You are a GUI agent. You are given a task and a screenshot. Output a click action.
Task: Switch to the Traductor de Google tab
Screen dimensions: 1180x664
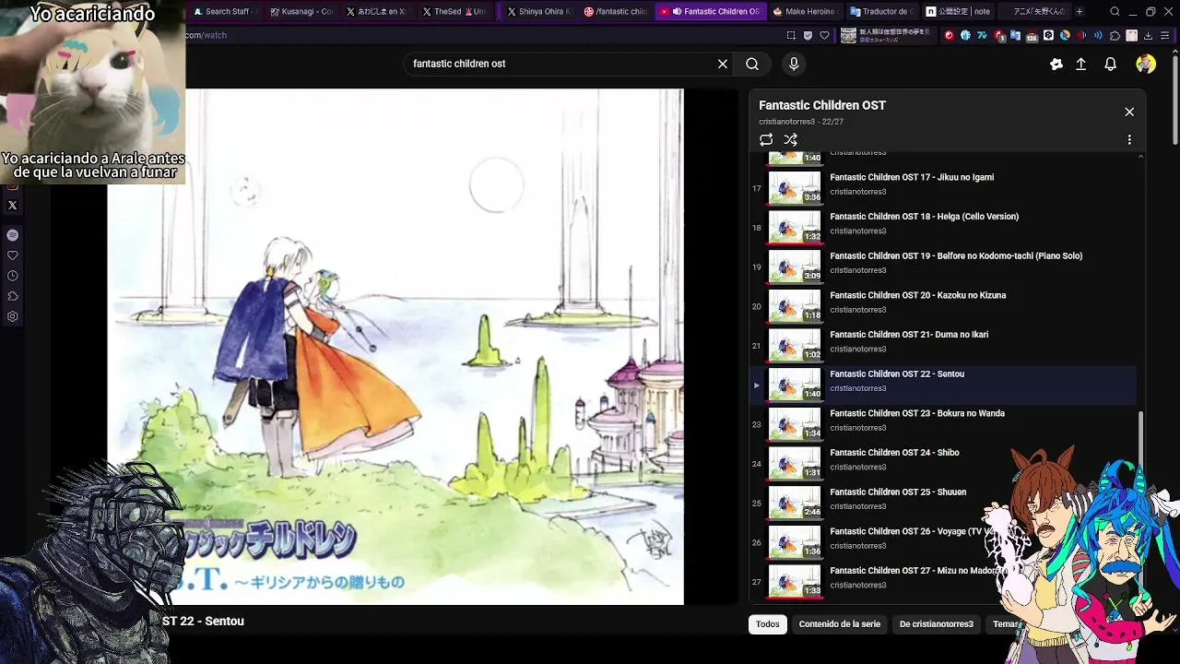coord(882,11)
